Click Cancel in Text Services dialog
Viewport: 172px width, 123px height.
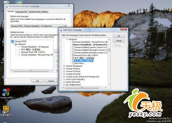pyautogui.click(x=51, y=81)
